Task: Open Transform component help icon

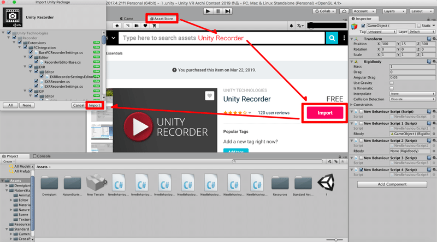Action: [x=429, y=39]
